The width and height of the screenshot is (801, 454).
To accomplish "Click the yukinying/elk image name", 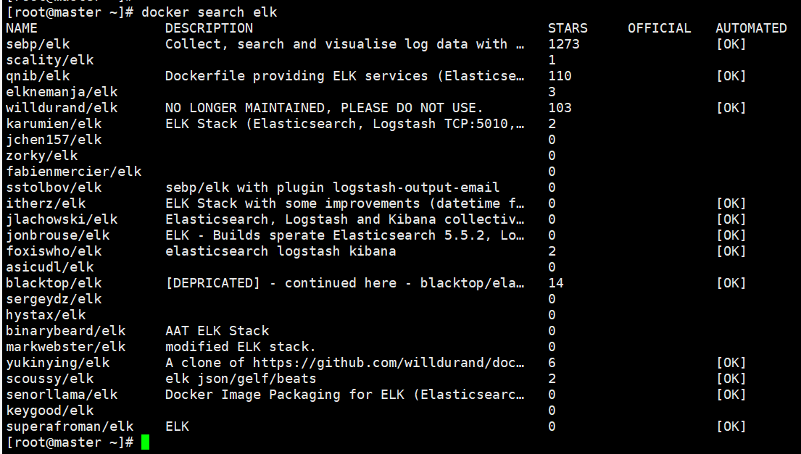I will 58,363.
